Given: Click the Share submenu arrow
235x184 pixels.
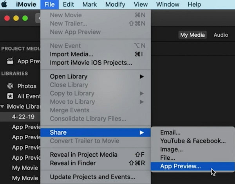Looking at the screenshot, I should 142,132.
